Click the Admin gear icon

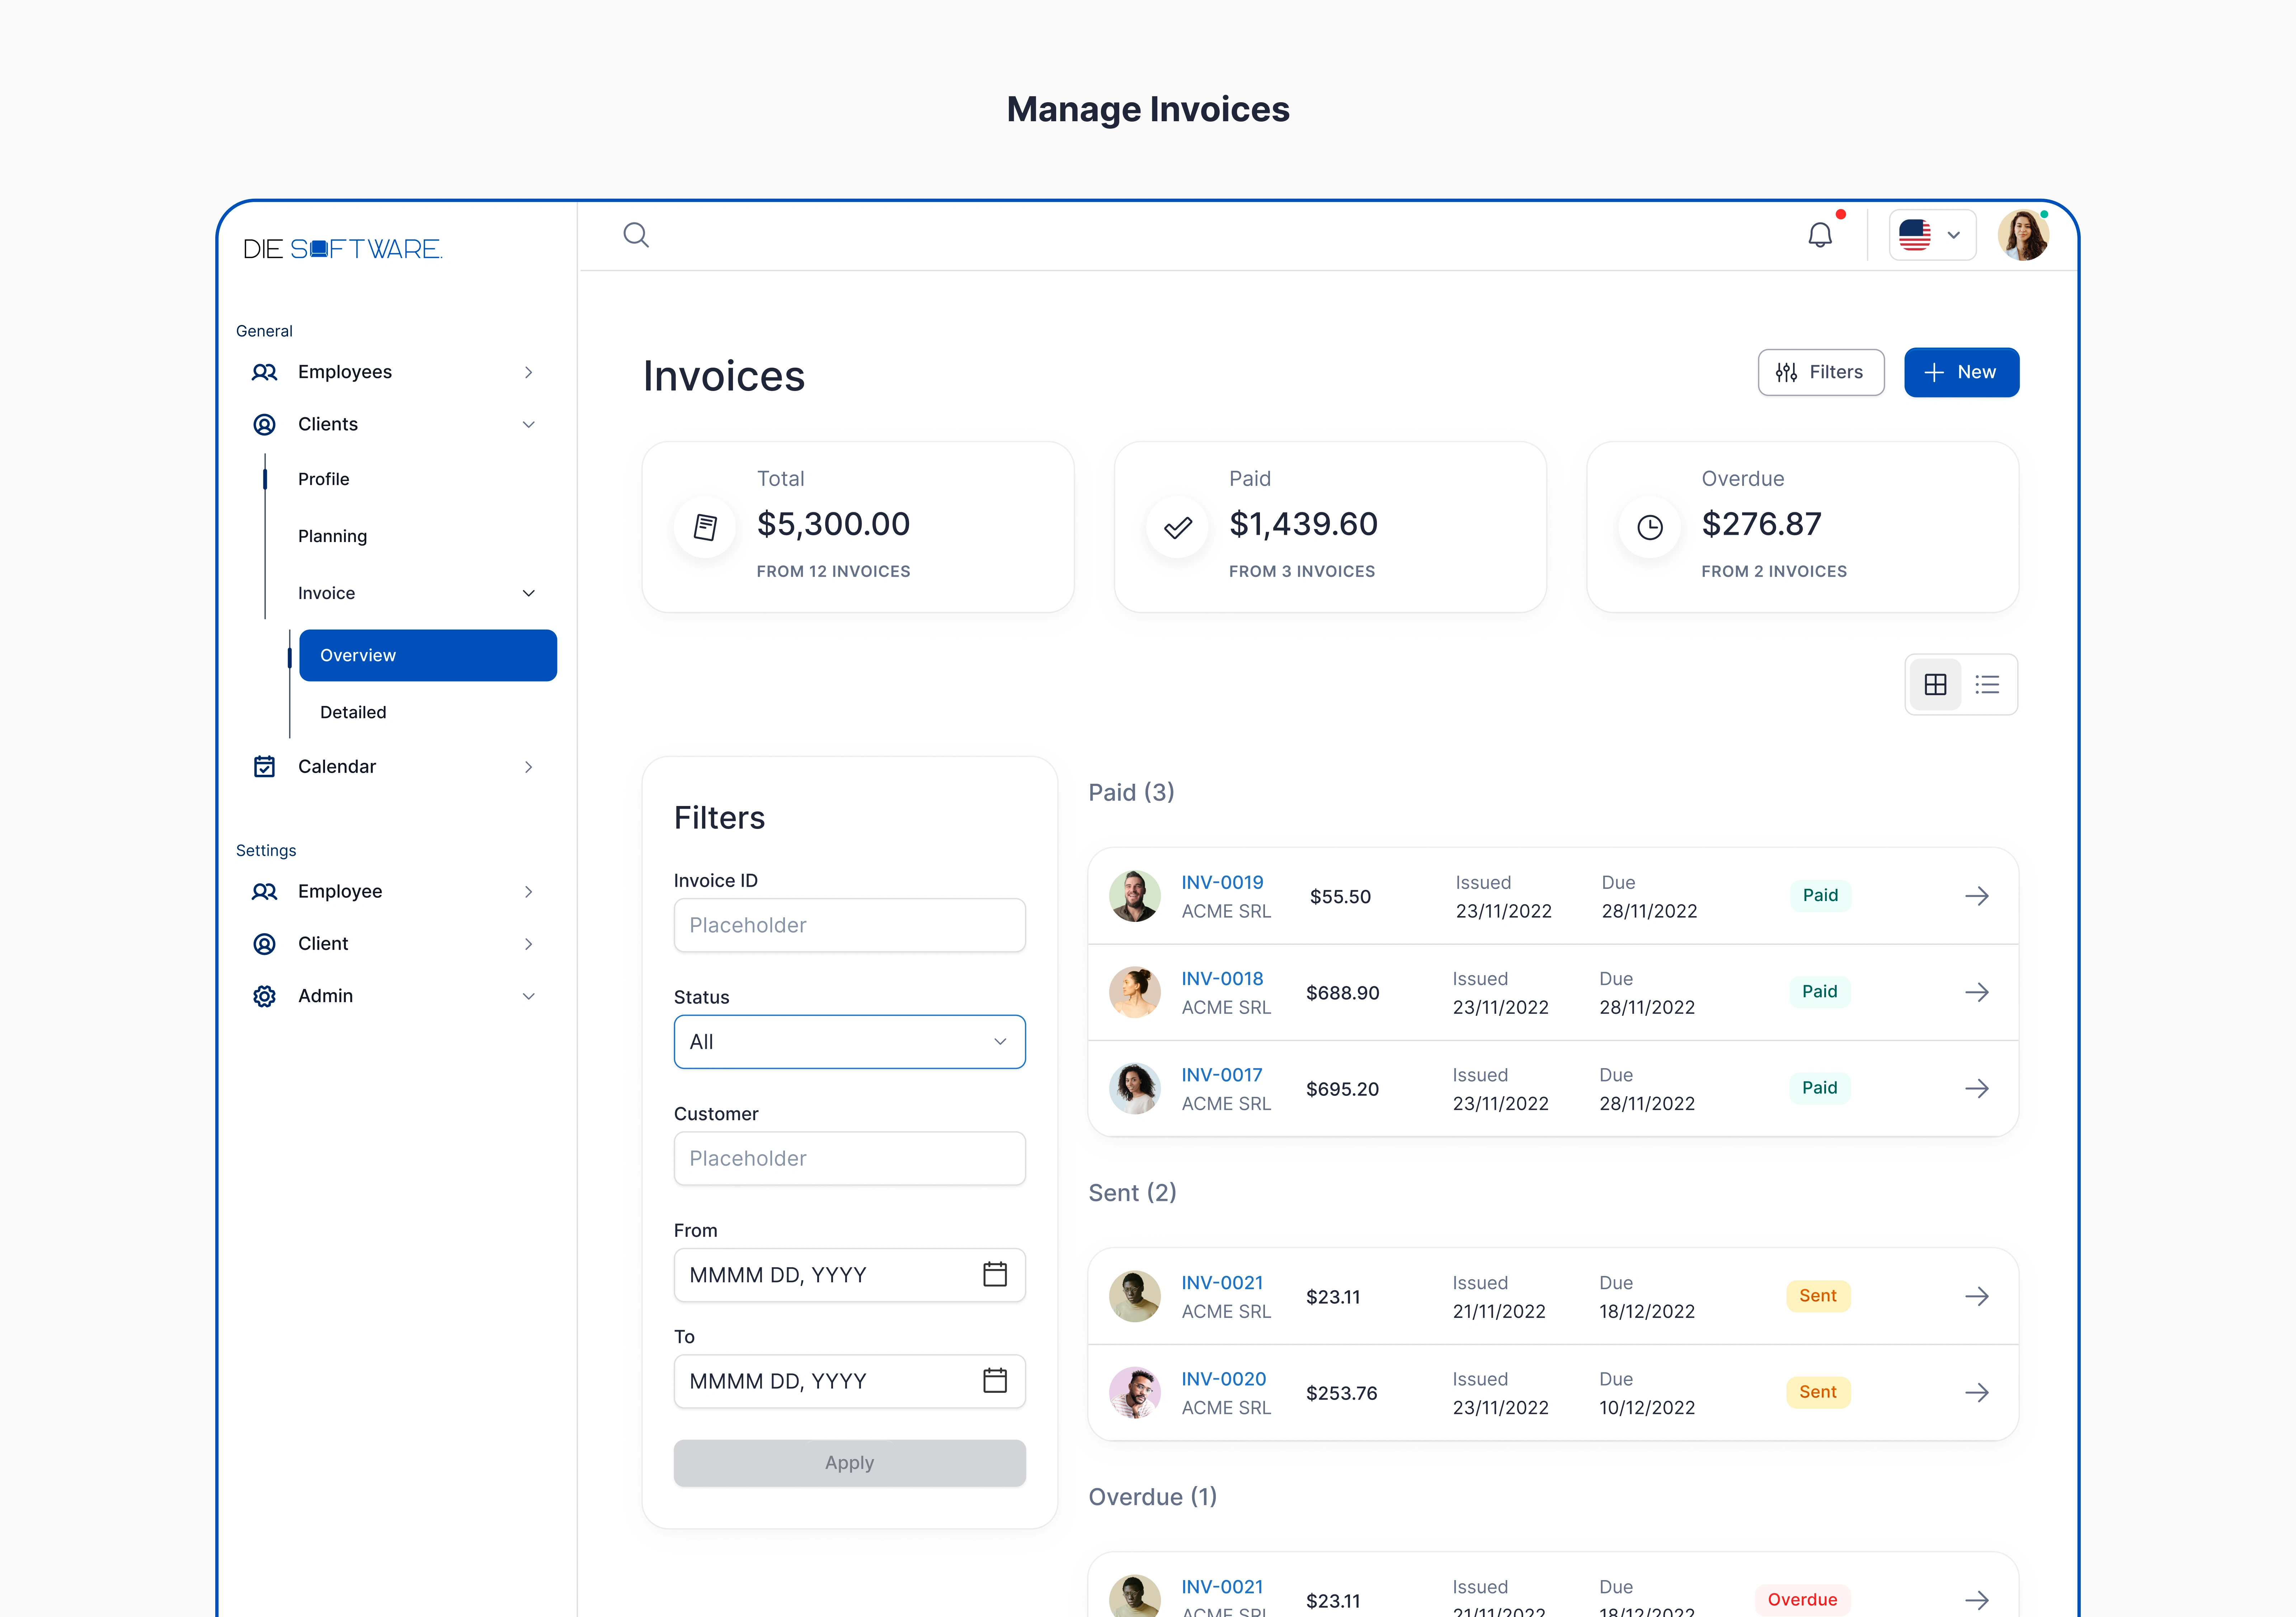(264, 996)
